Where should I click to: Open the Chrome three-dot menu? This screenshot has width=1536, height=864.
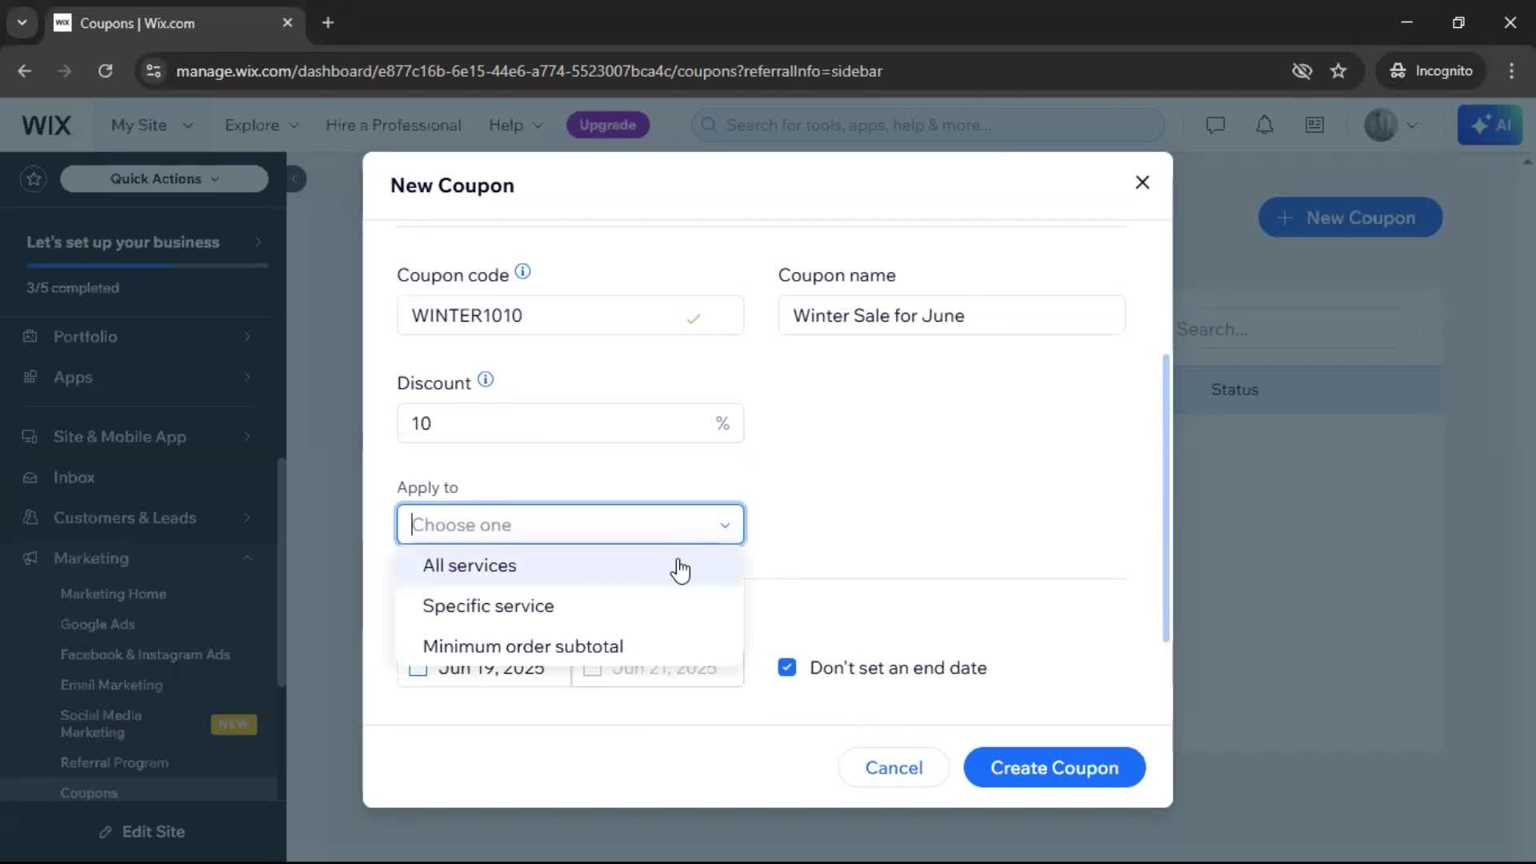click(1511, 71)
